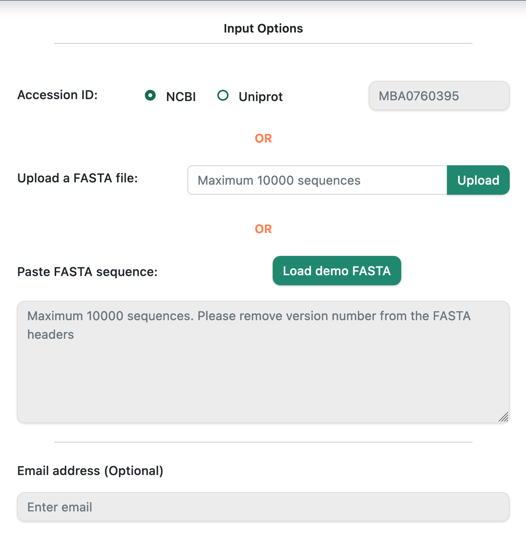
Task: Click the text area resize grip icon
Action: point(503,417)
